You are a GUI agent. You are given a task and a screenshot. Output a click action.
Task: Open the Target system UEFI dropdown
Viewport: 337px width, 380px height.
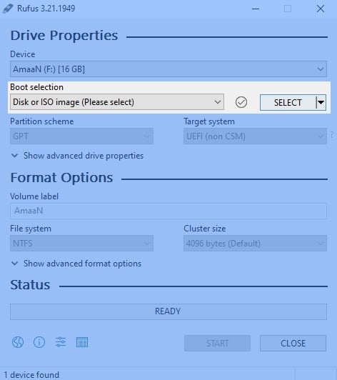pos(255,136)
